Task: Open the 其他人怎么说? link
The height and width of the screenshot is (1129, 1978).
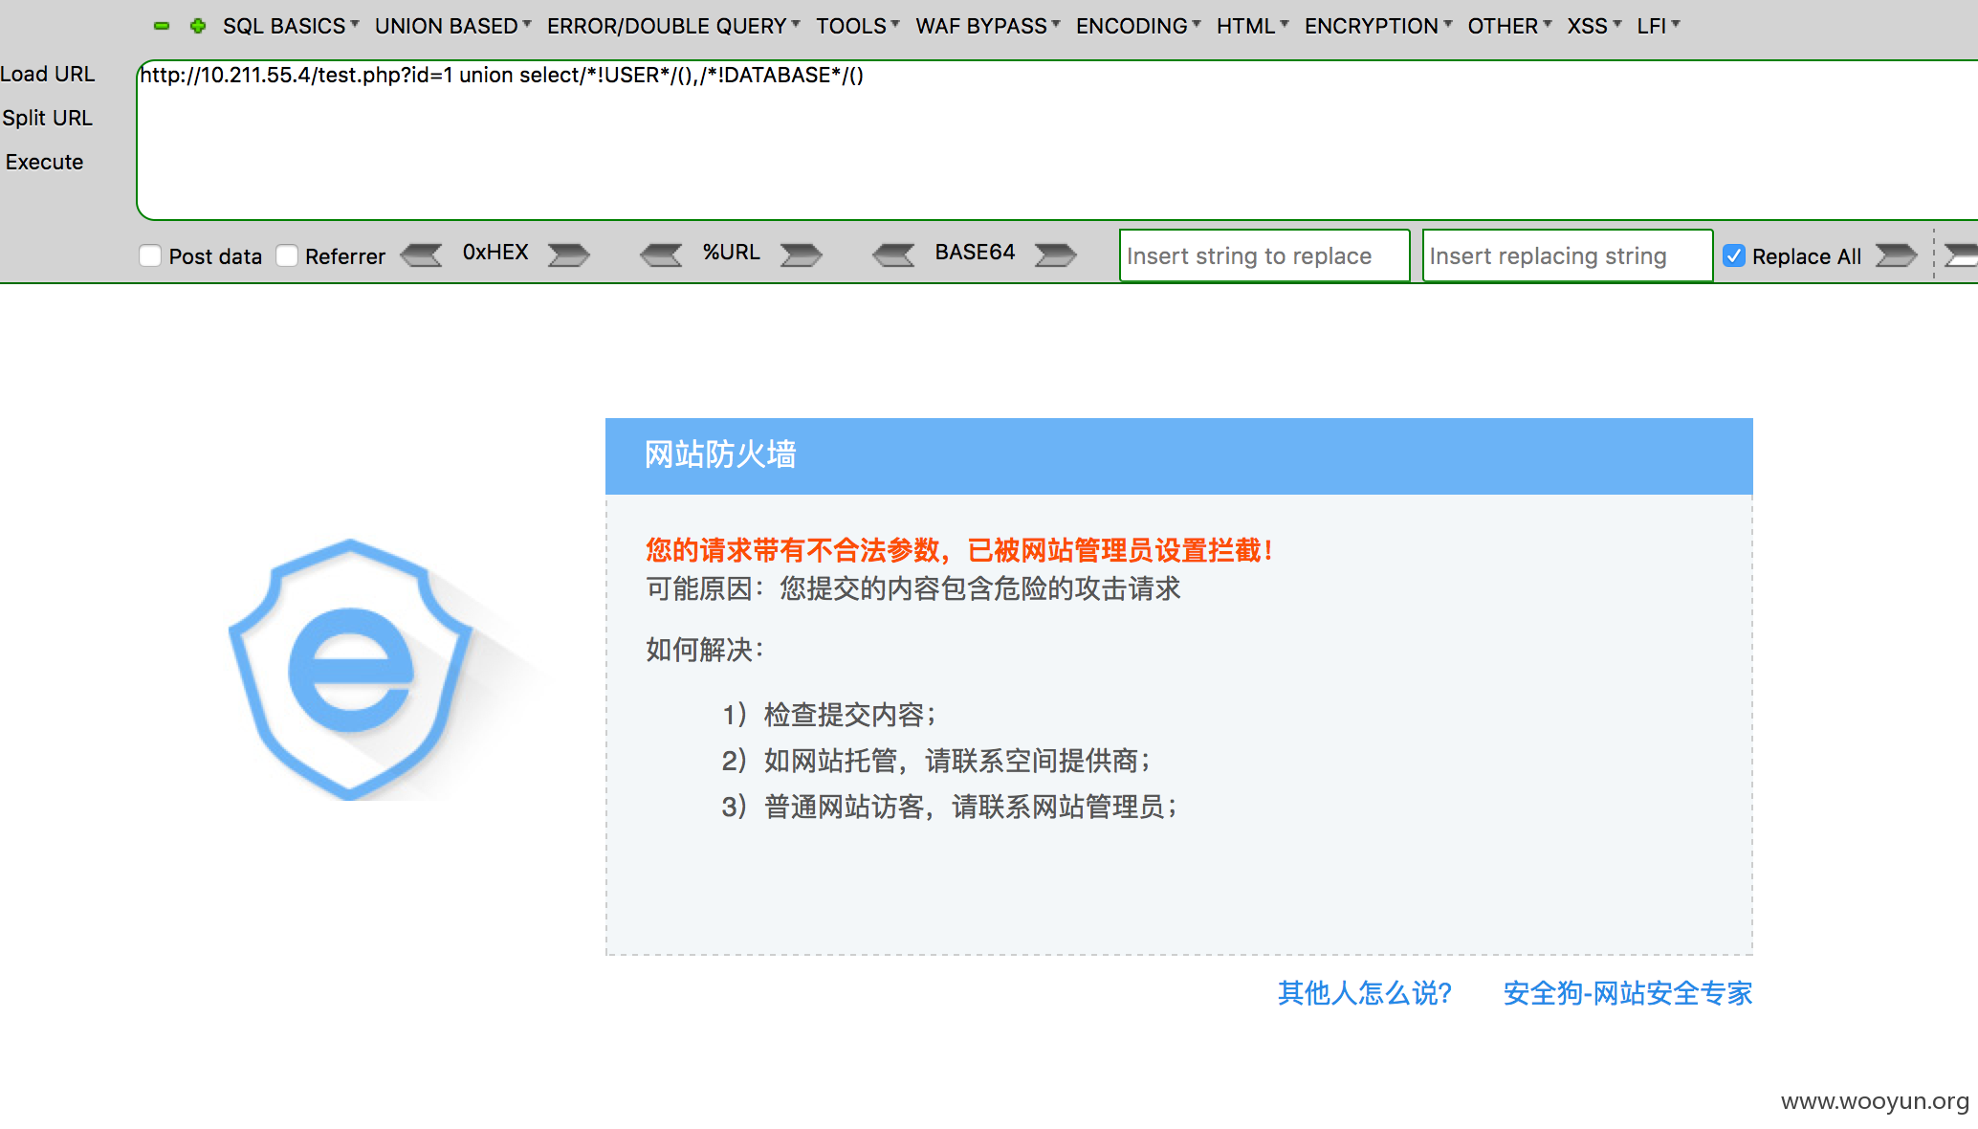Action: (x=1365, y=993)
